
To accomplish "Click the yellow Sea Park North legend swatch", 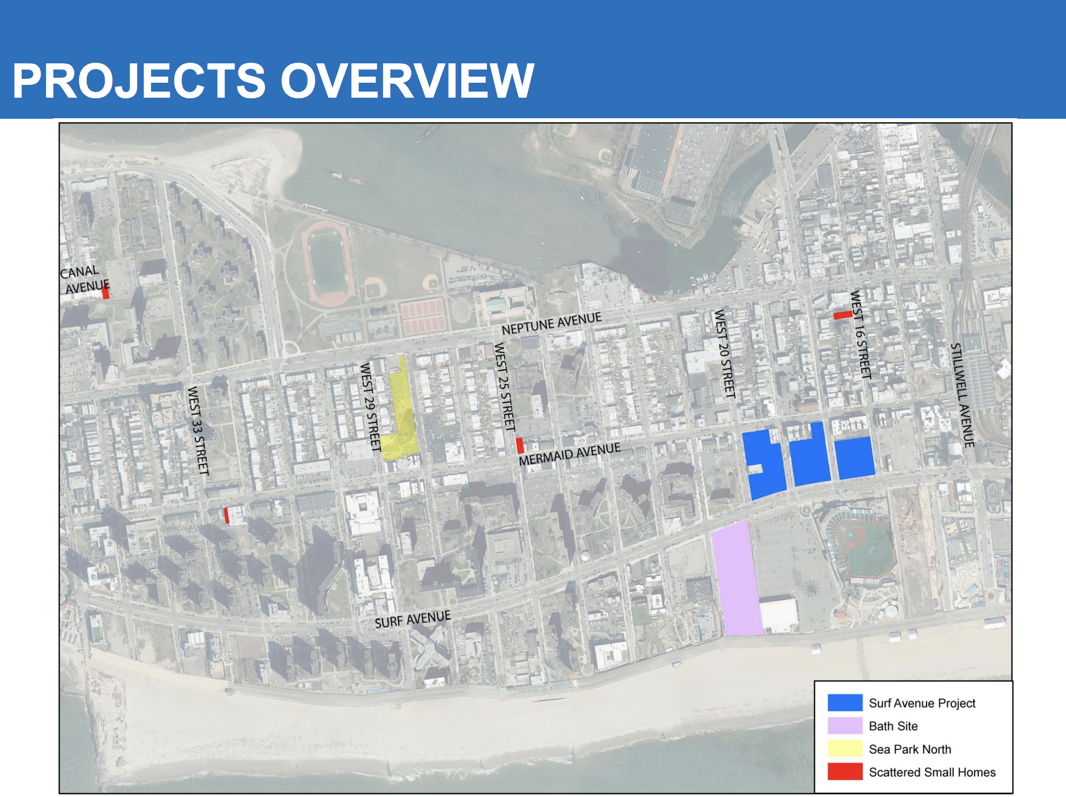I will [845, 749].
